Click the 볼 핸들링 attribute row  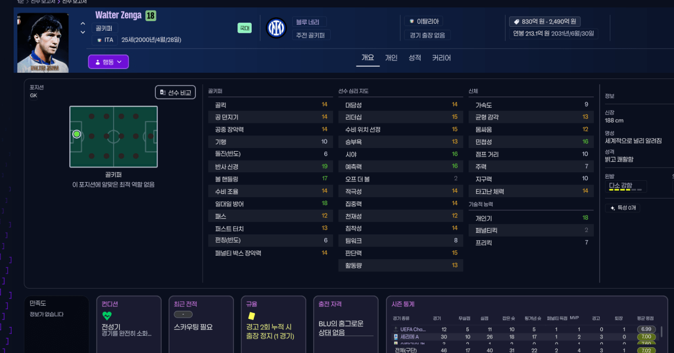coord(270,179)
